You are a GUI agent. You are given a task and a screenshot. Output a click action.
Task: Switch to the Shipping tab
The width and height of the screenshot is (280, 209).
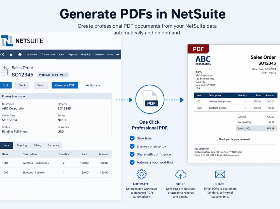[22, 145]
